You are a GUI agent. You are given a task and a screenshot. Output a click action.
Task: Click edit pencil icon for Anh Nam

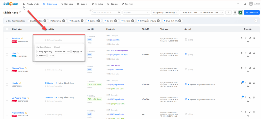click(x=250, y=38)
